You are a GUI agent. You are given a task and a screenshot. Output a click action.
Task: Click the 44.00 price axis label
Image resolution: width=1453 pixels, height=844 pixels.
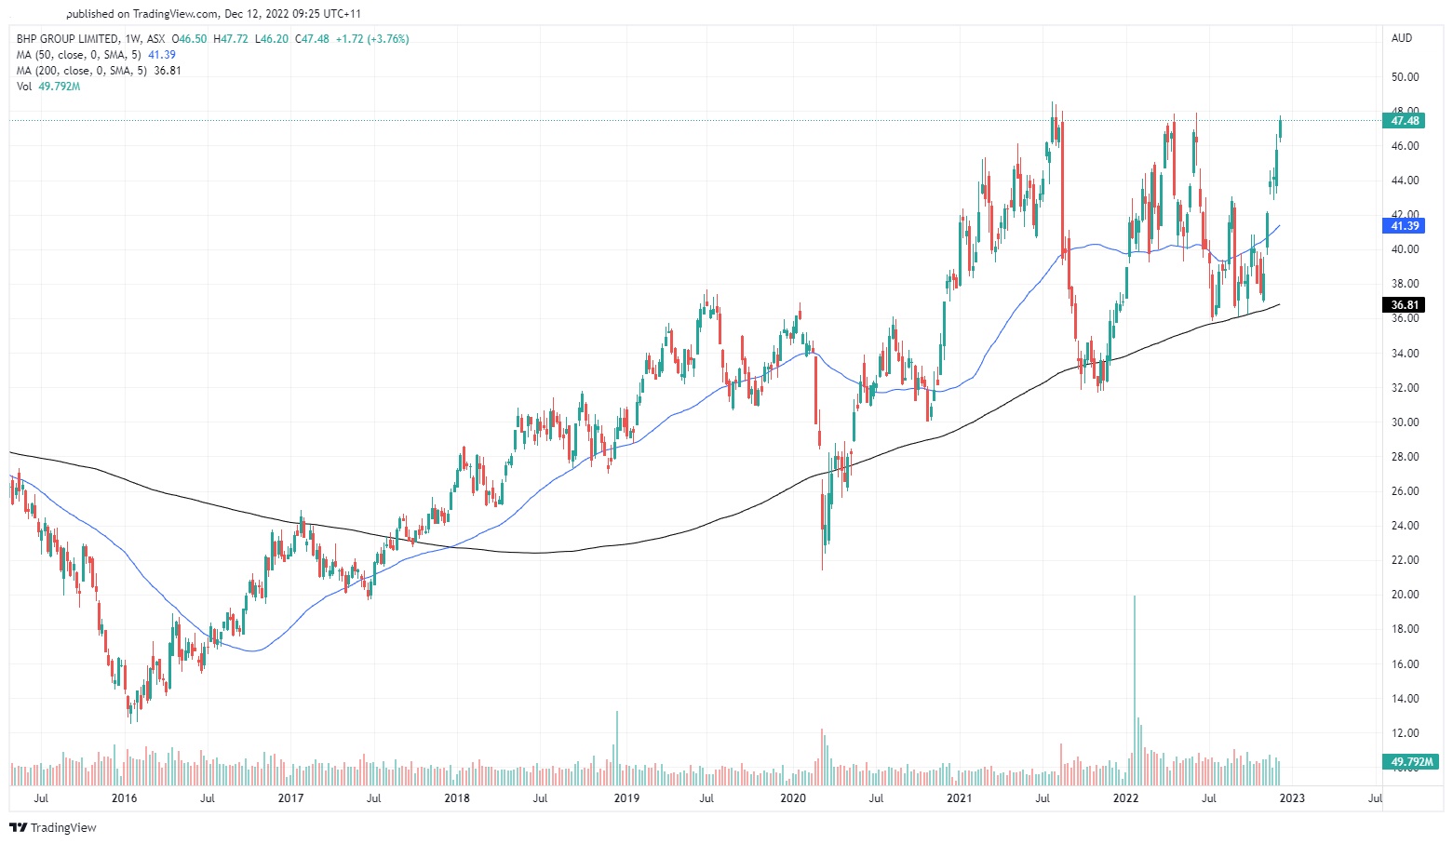point(1406,181)
